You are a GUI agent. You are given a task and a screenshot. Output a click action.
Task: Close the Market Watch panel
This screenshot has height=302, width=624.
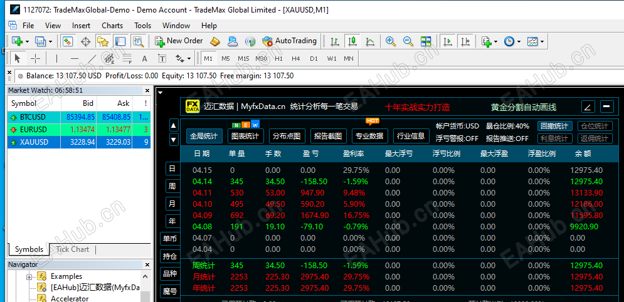point(147,91)
